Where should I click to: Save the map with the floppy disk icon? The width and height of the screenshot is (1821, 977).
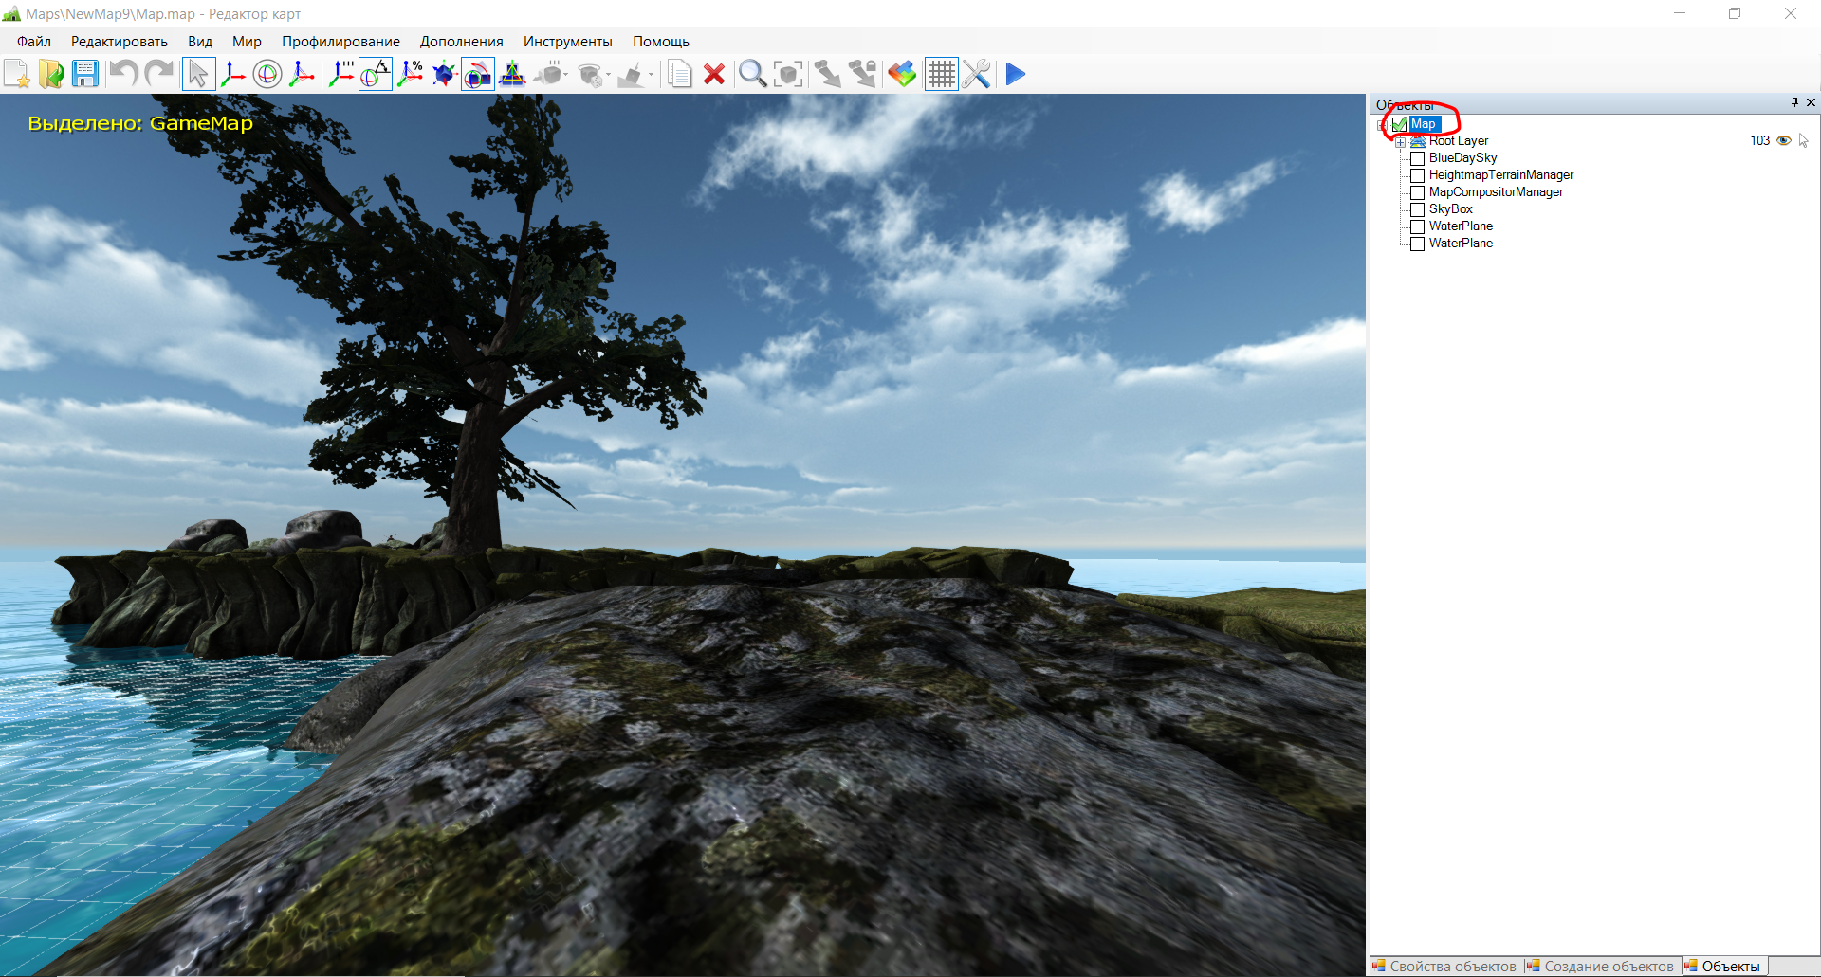[85, 74]
